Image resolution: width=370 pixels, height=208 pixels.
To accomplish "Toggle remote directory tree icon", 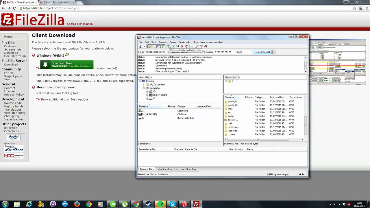I will 158,46.
